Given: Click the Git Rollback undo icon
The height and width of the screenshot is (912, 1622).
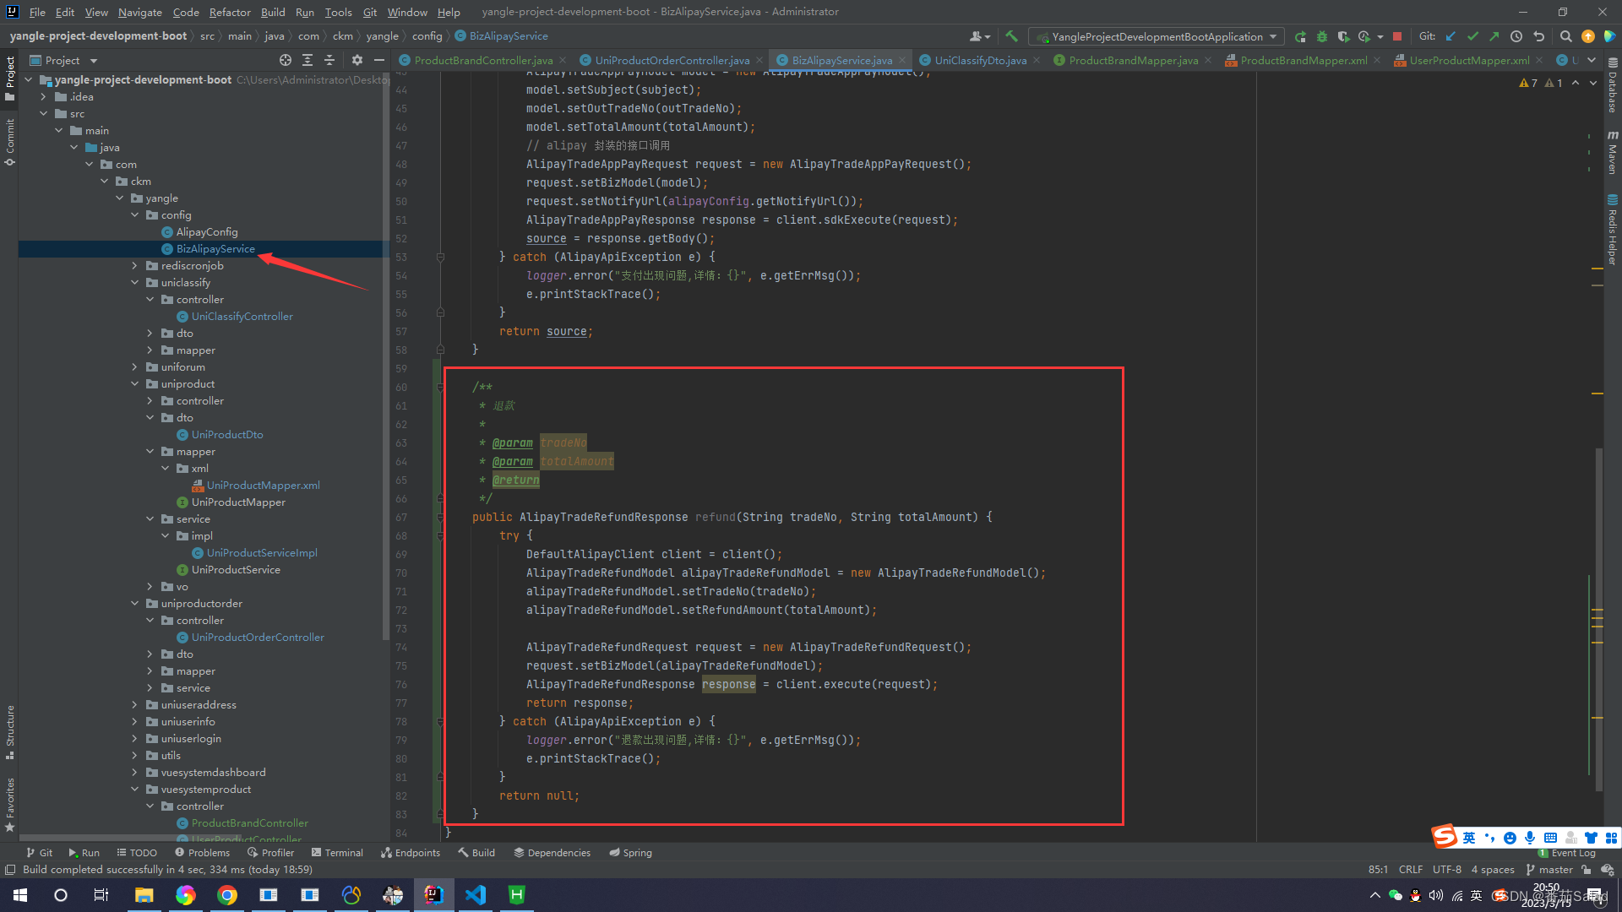Looking at the screenshot, I should [x=1538, y=36].
